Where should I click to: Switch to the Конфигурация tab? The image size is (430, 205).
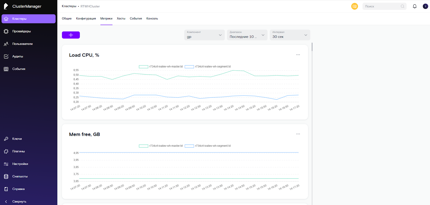(86, 18)
